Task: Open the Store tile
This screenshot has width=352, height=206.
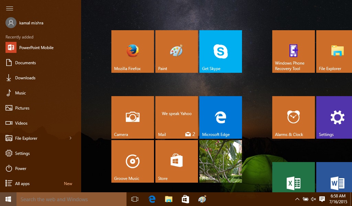Action: tap(177, 161)
